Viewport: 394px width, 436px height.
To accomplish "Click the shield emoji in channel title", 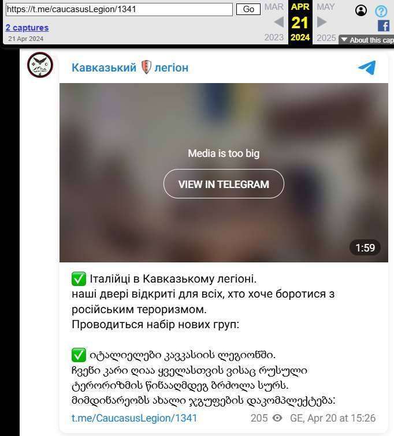I will pos(146,67).
